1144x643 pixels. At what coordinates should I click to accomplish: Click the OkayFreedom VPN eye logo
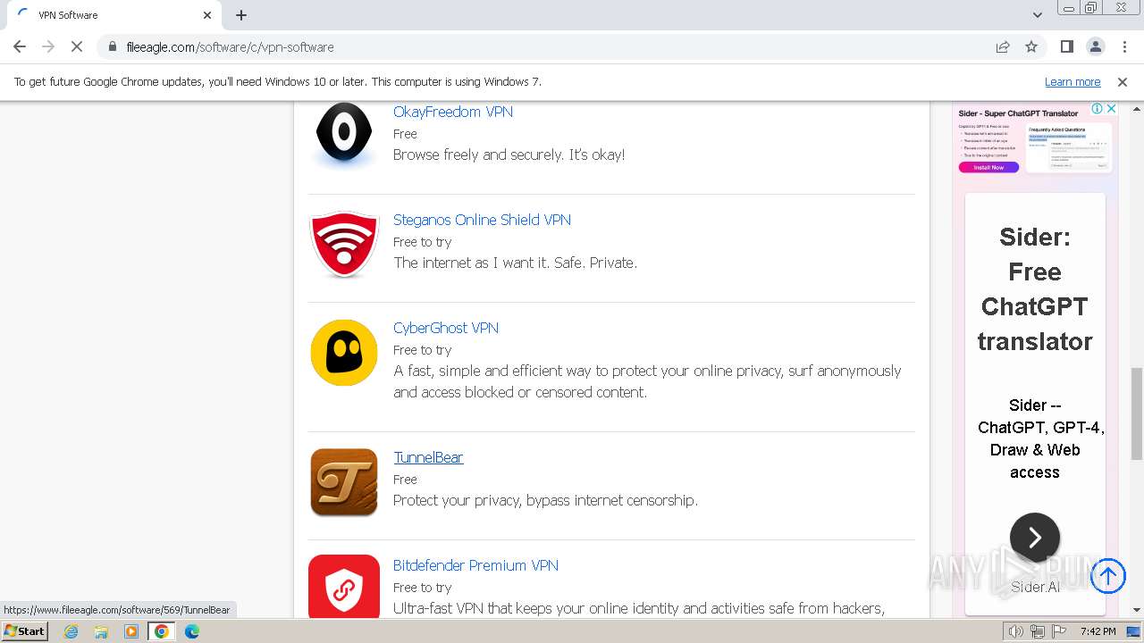[x=344, y=134]
